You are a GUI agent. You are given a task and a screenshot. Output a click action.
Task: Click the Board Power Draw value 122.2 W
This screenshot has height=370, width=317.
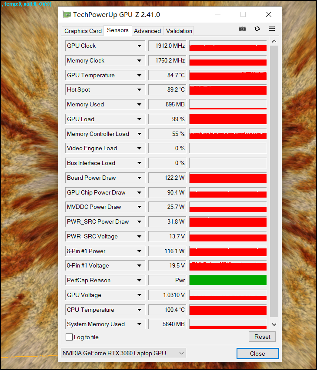click(x=167, y=178)
